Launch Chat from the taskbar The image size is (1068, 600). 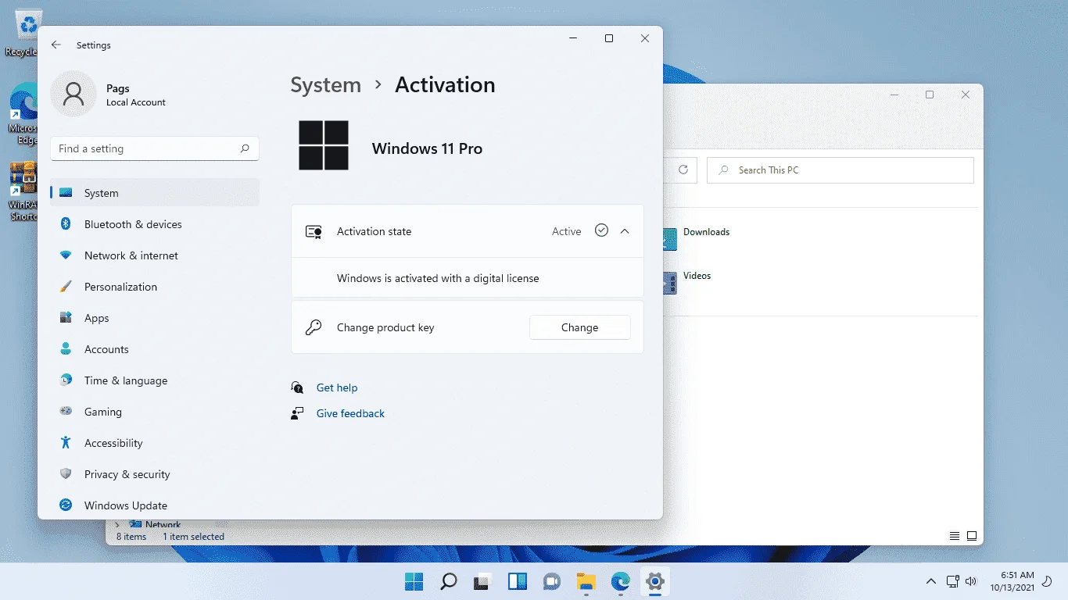552,581
